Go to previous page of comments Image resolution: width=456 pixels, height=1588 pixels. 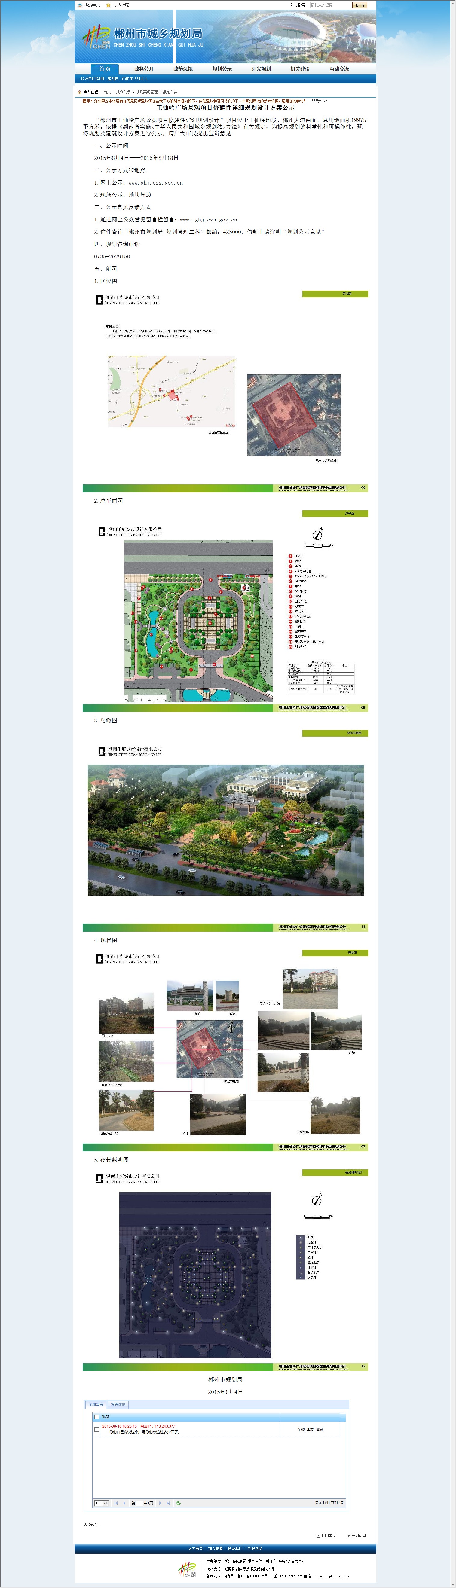tap(124, 1503)
